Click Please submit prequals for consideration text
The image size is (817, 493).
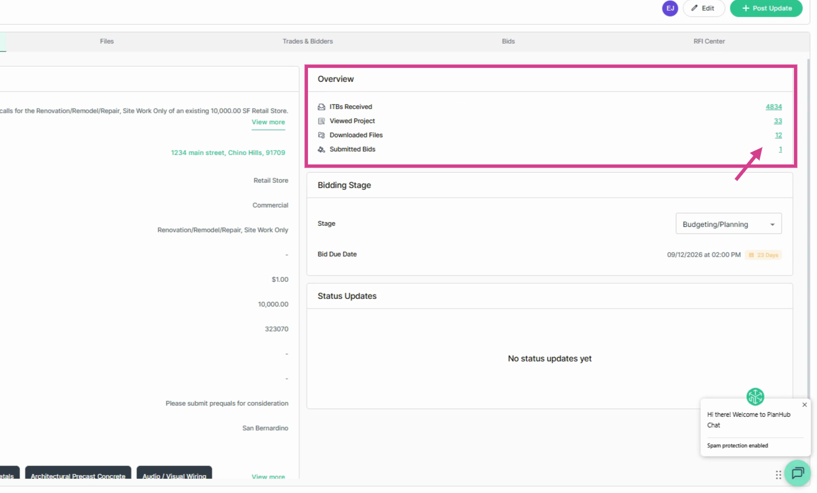click(x=227, y=403)
